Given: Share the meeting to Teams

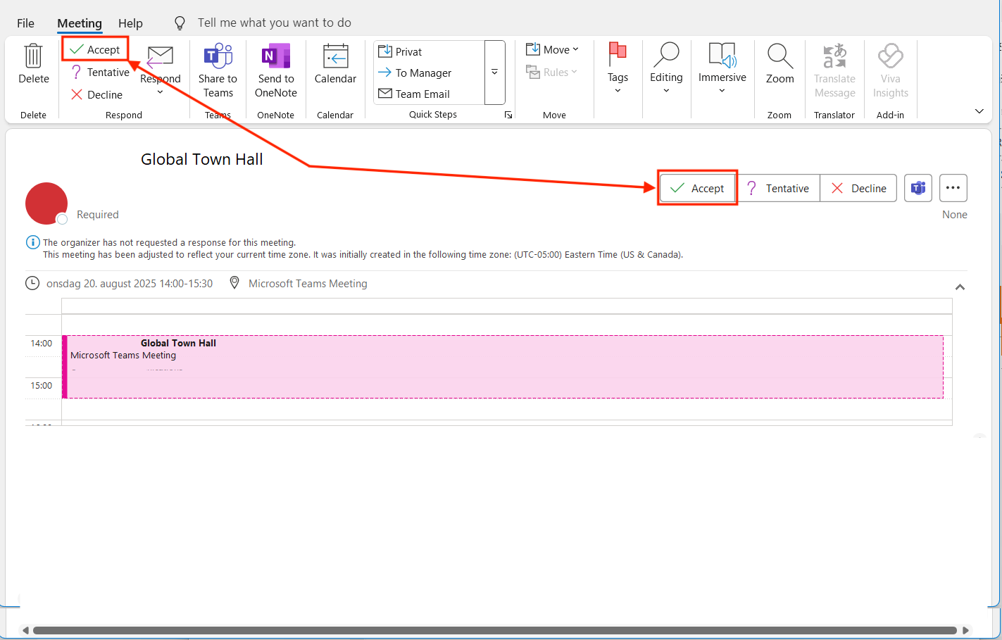Looking at the screenshot, I should pyautogui.click(x=217, y=69).
